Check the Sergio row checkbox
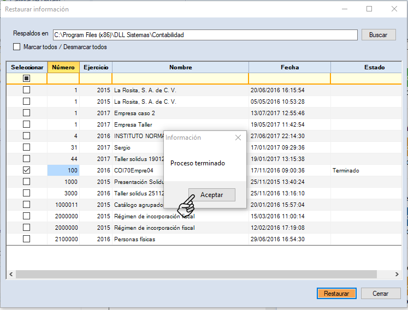This screenshot has width=408, height=310. [x=26, y=147]
